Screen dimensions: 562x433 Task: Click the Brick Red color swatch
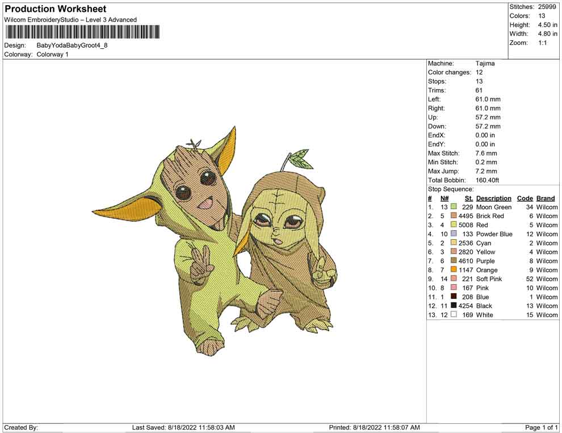click(454, 215)
